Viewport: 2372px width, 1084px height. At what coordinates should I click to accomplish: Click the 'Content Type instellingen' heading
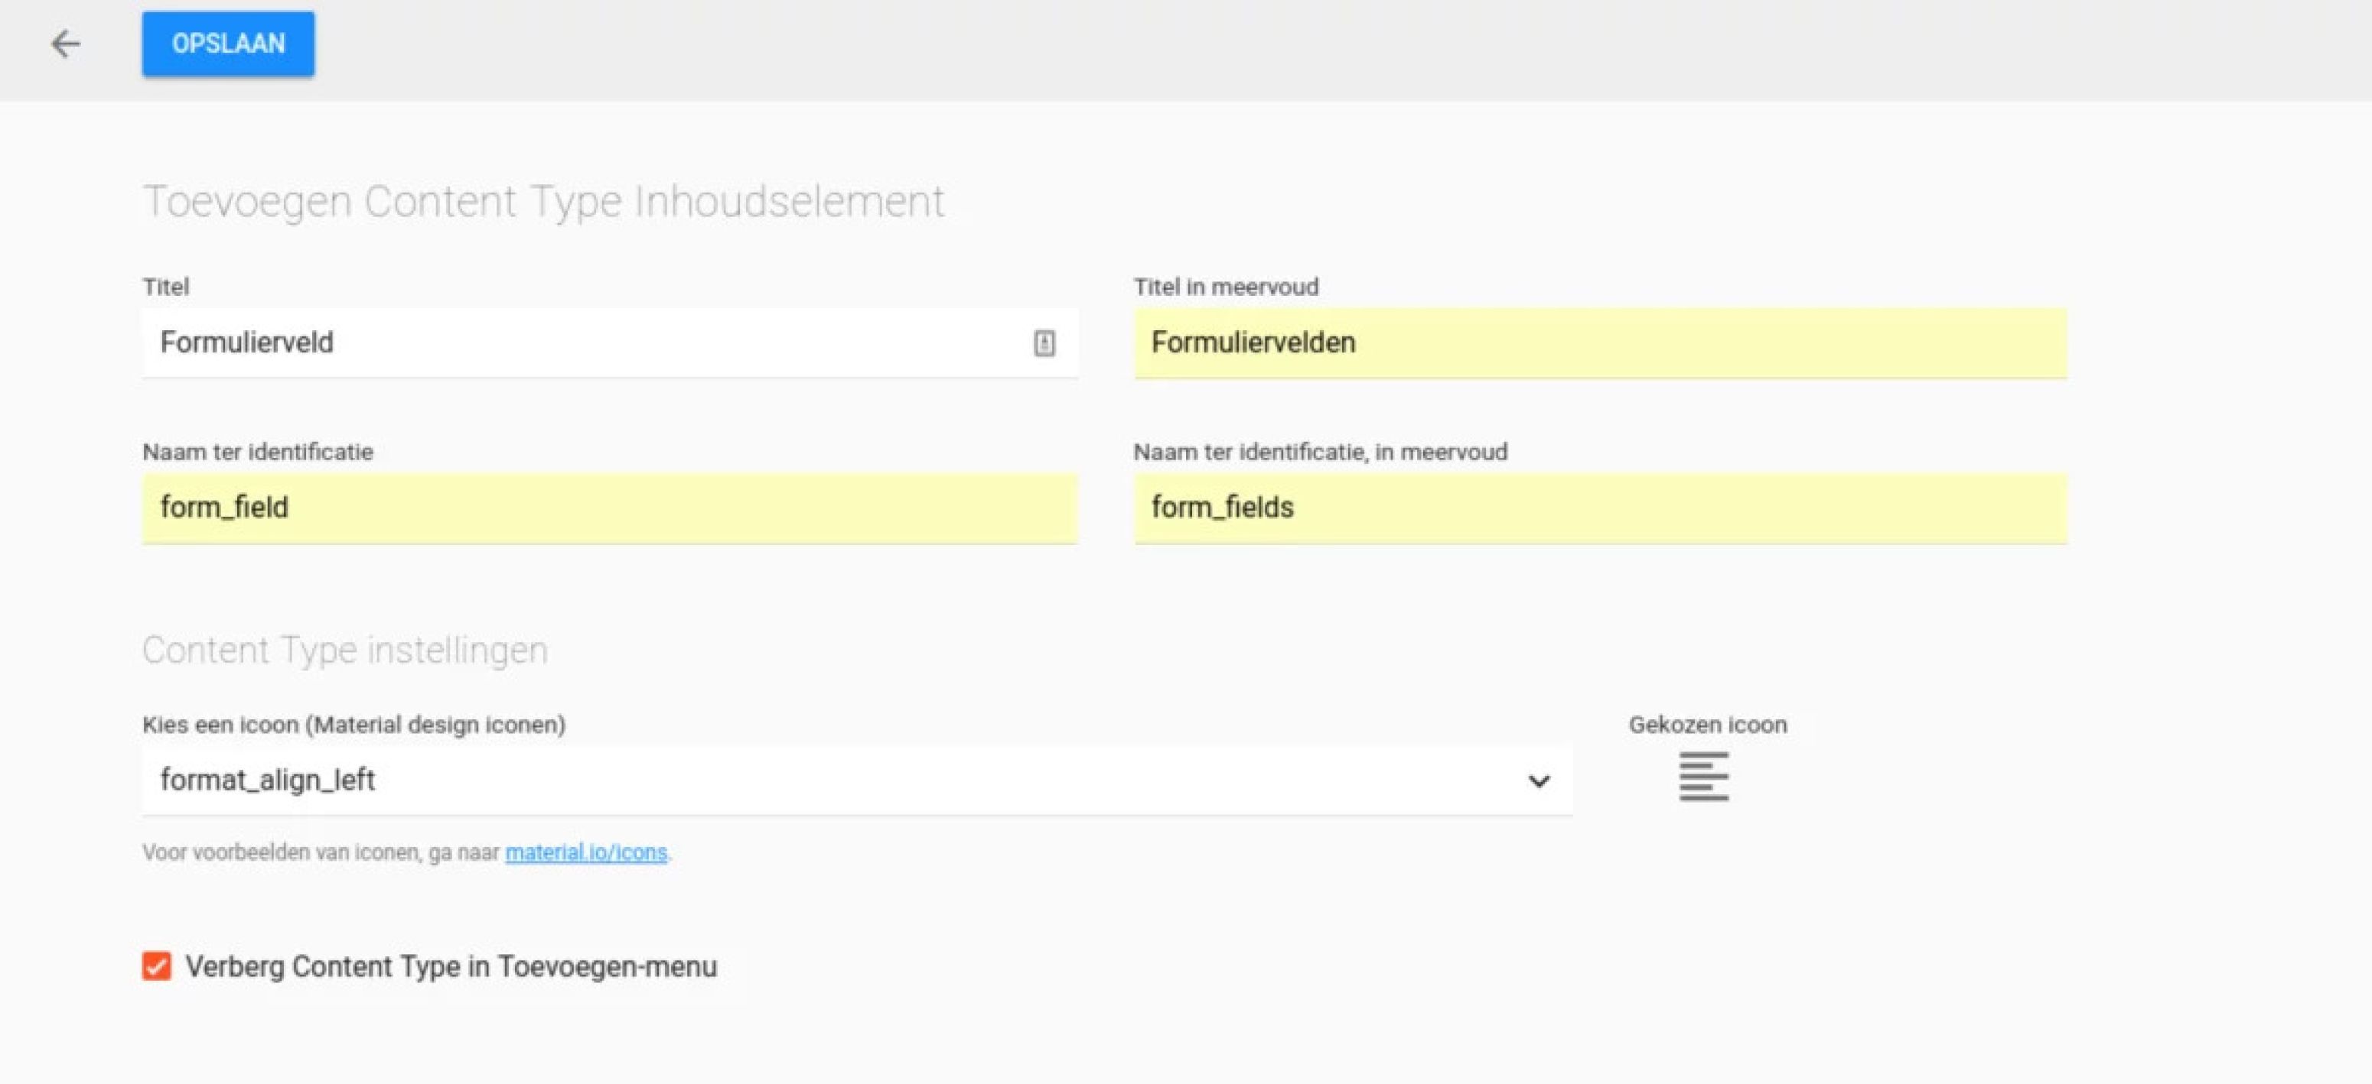pos(345,650)
